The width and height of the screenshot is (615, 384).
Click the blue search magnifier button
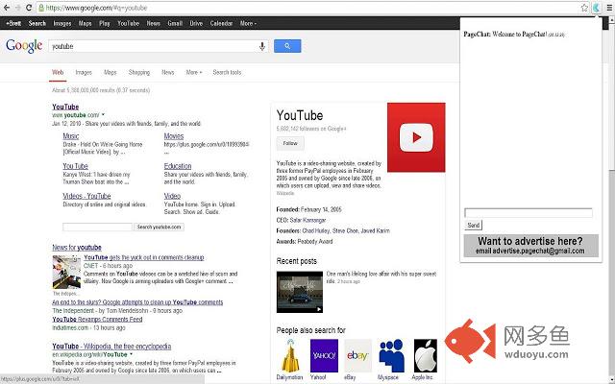287,46
